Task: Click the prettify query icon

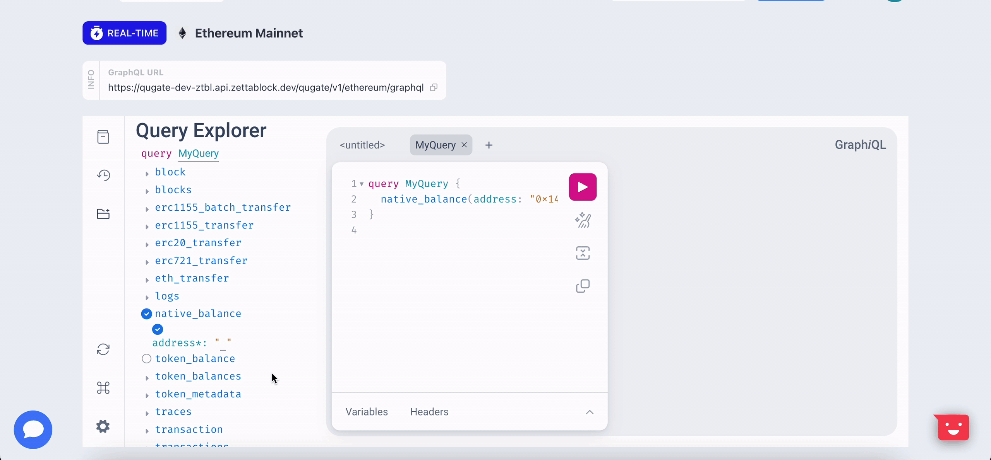Action: coord(583,220)
